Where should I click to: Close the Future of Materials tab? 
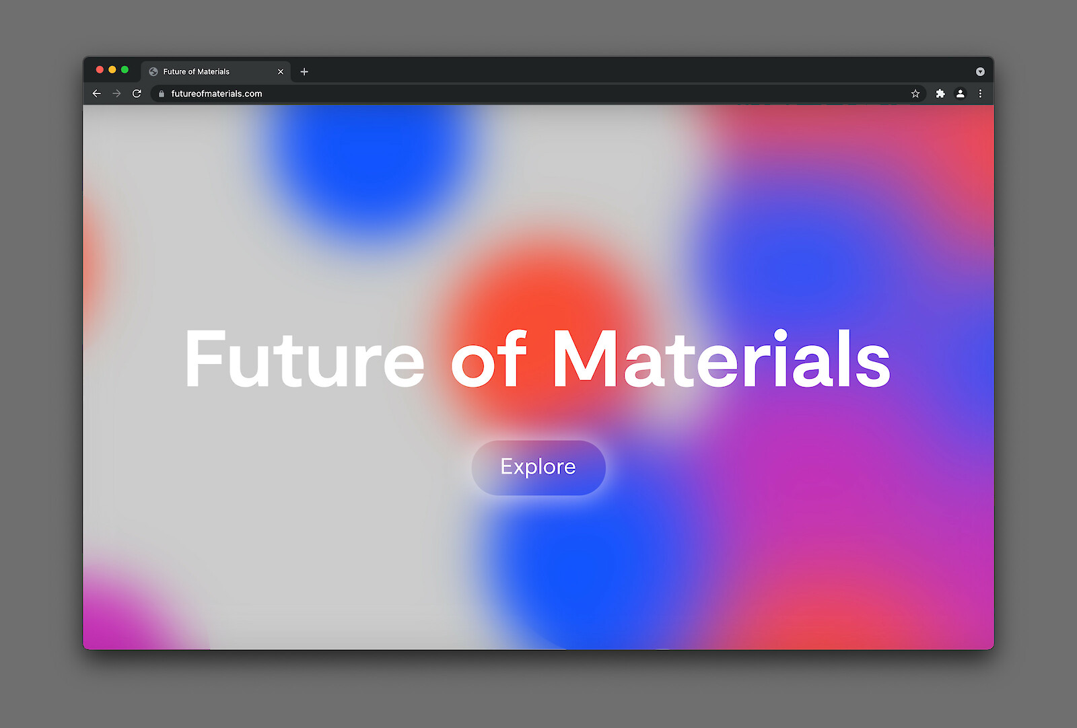281,71
